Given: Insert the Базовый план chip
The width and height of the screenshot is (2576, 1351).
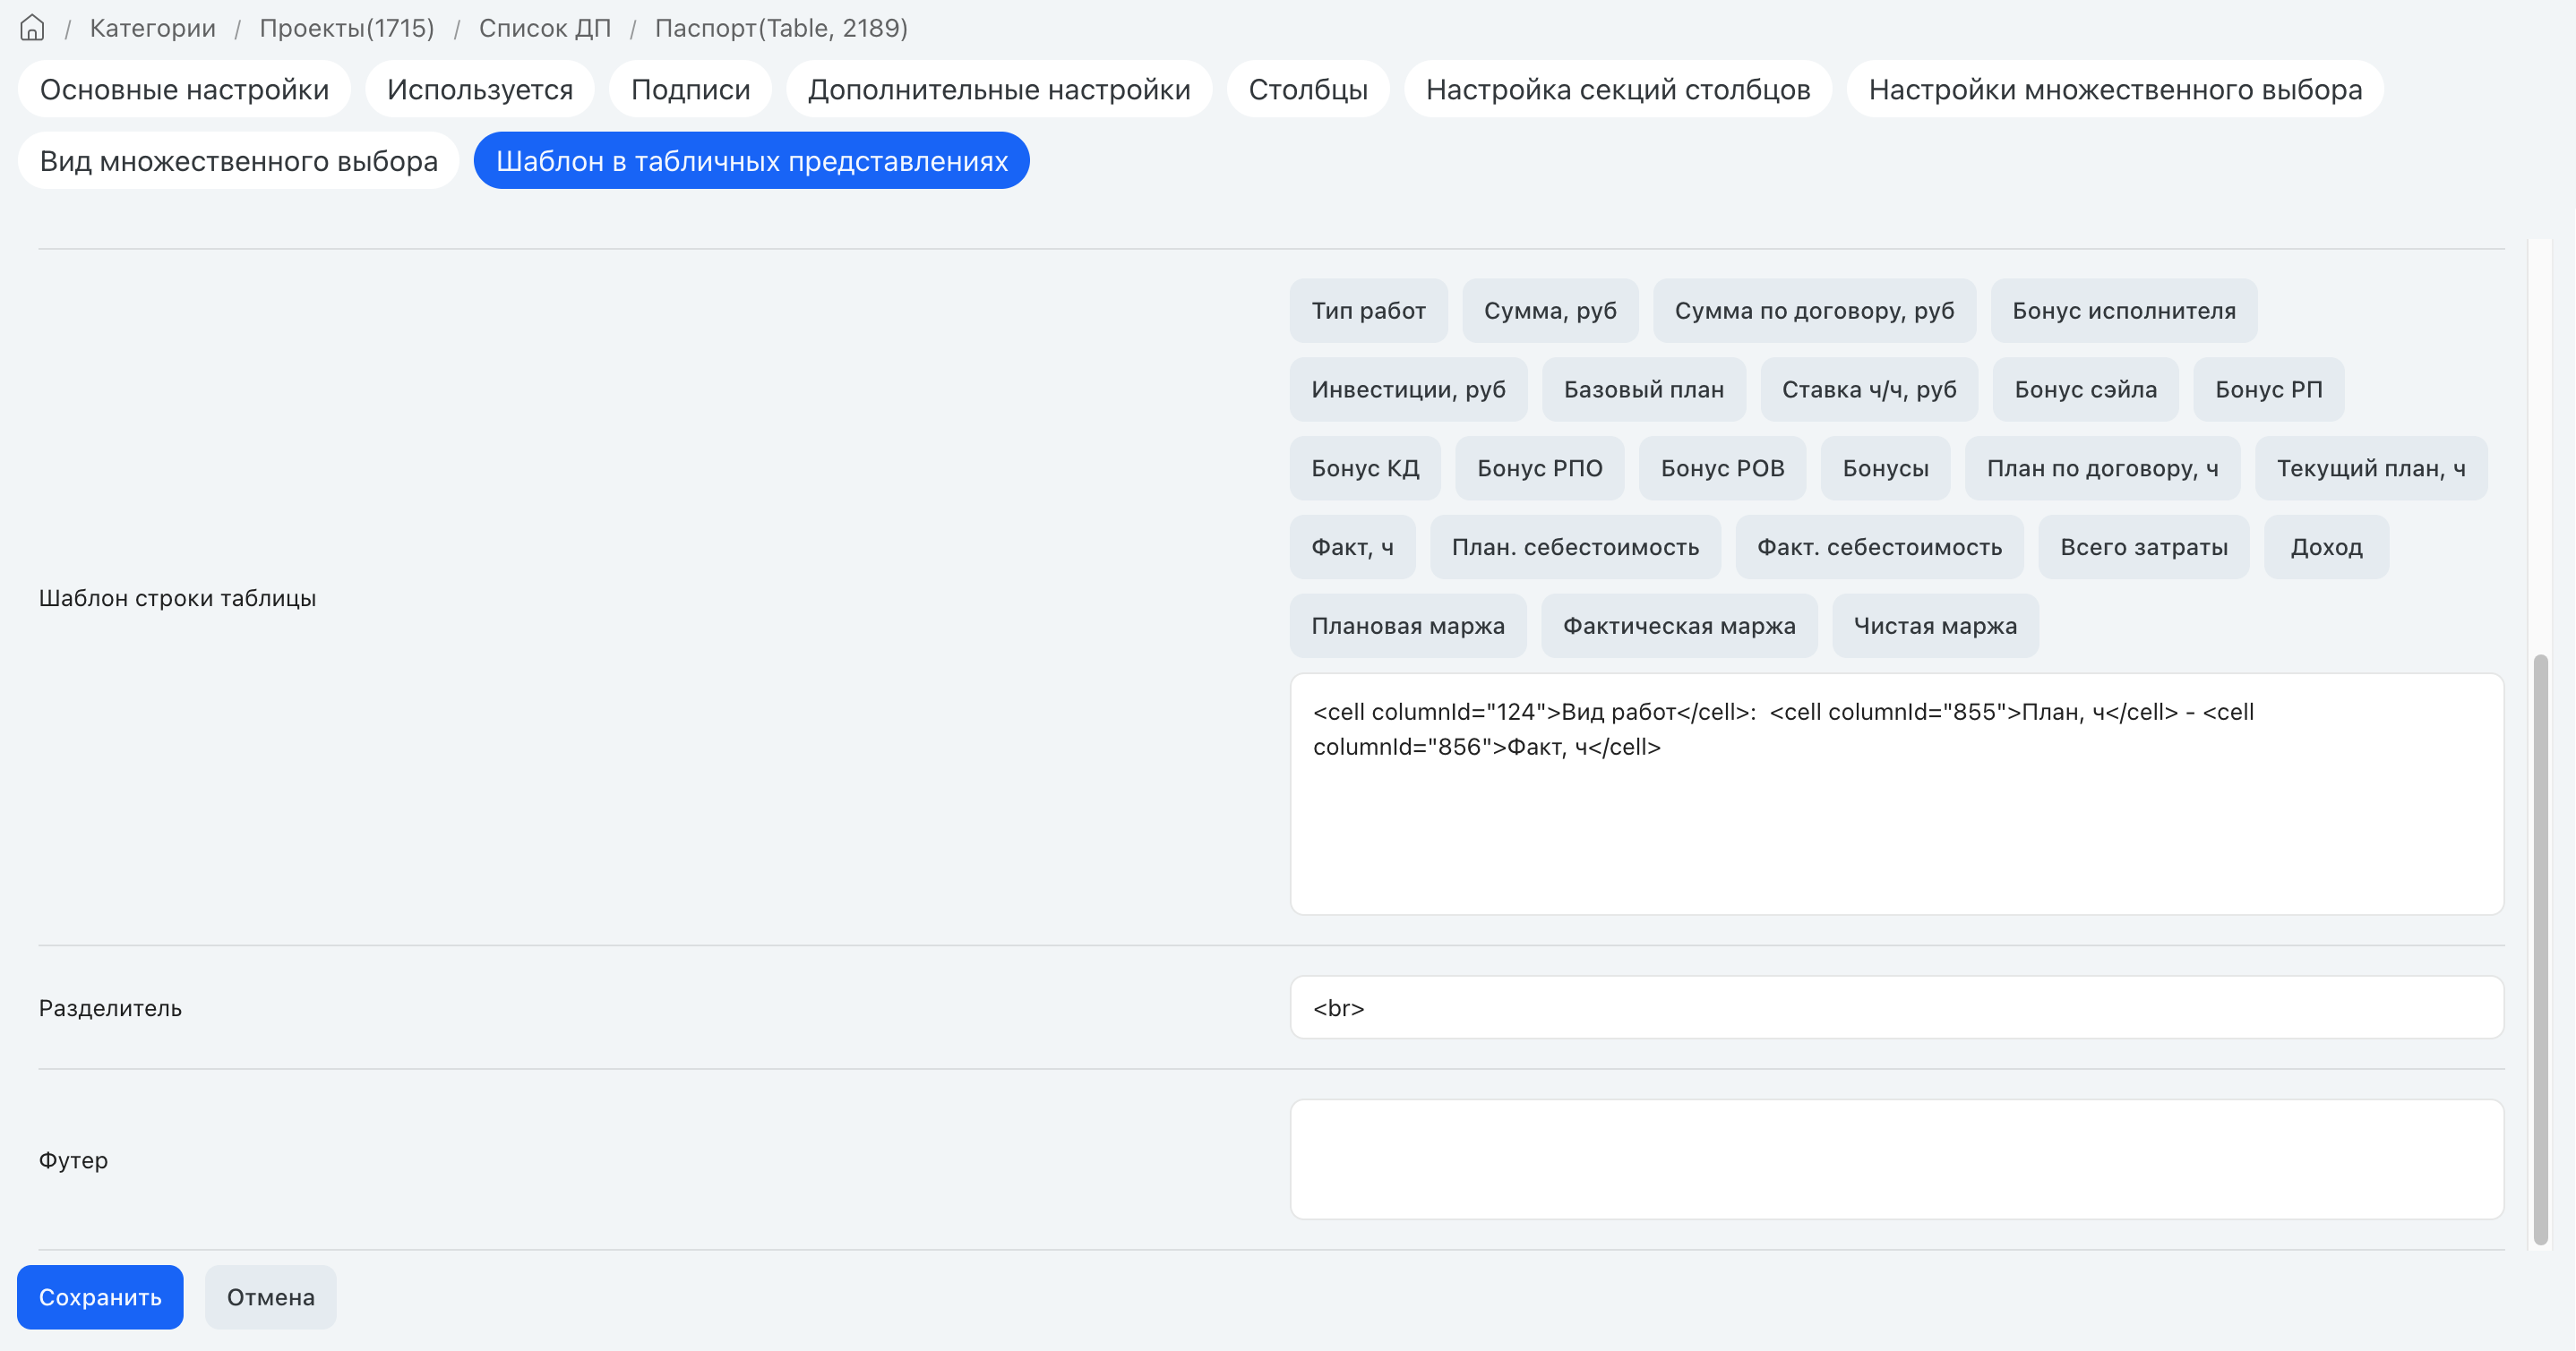Looking at the screenshot, I should coord(1644,389).
